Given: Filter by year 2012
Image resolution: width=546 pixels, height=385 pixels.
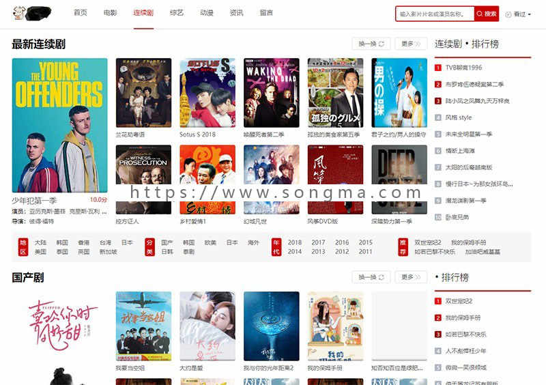Looking at the screenshot, I should 342,252.
